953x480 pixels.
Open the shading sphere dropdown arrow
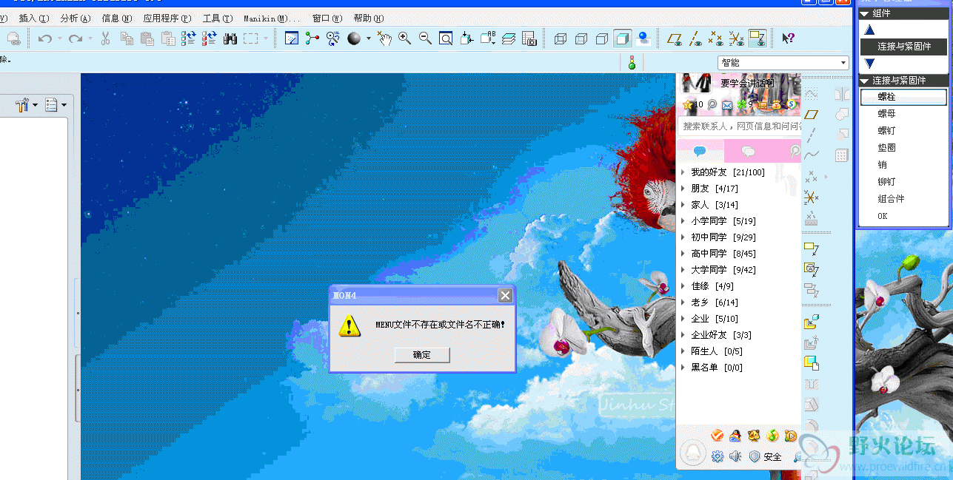(x=368, y=38)
